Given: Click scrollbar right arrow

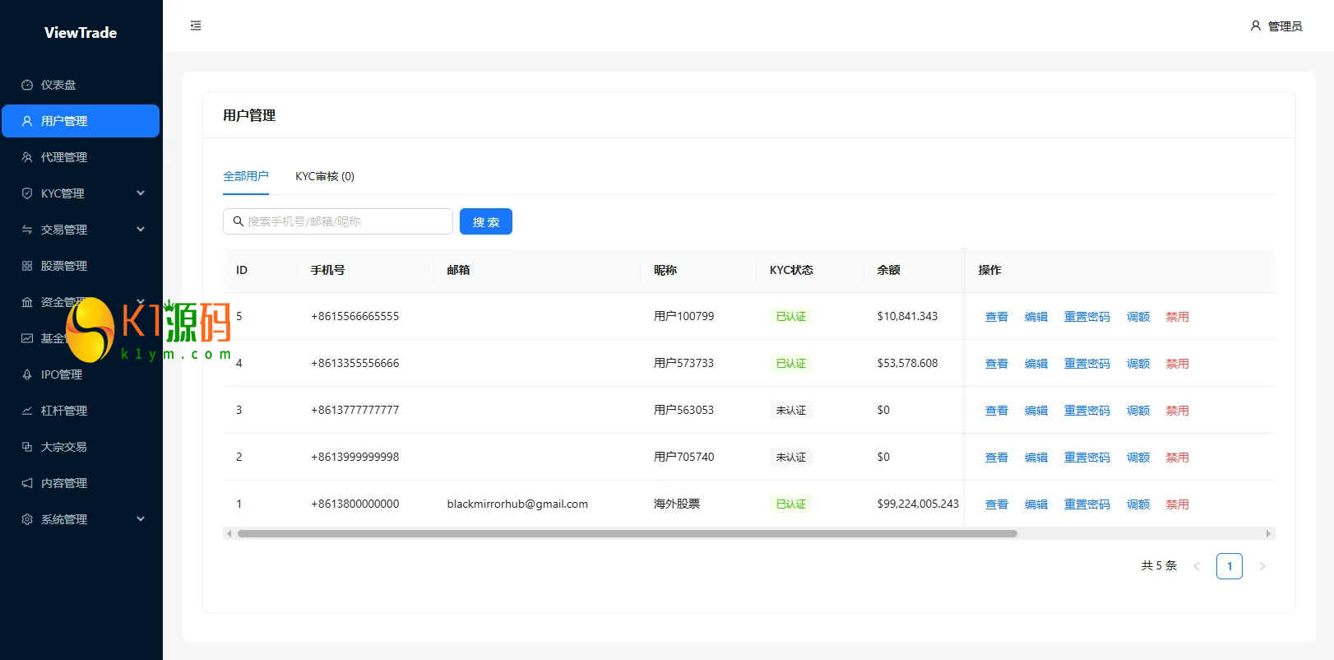Looking at the screenshot, I should pos(1268,533).
